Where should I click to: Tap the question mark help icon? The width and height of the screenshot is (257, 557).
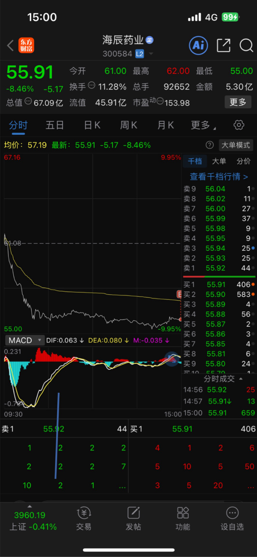[x=209, y=145]
